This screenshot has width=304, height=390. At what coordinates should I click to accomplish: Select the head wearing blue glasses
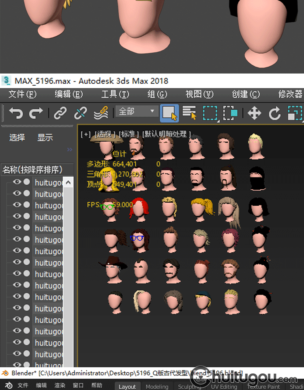pos(139,241)
